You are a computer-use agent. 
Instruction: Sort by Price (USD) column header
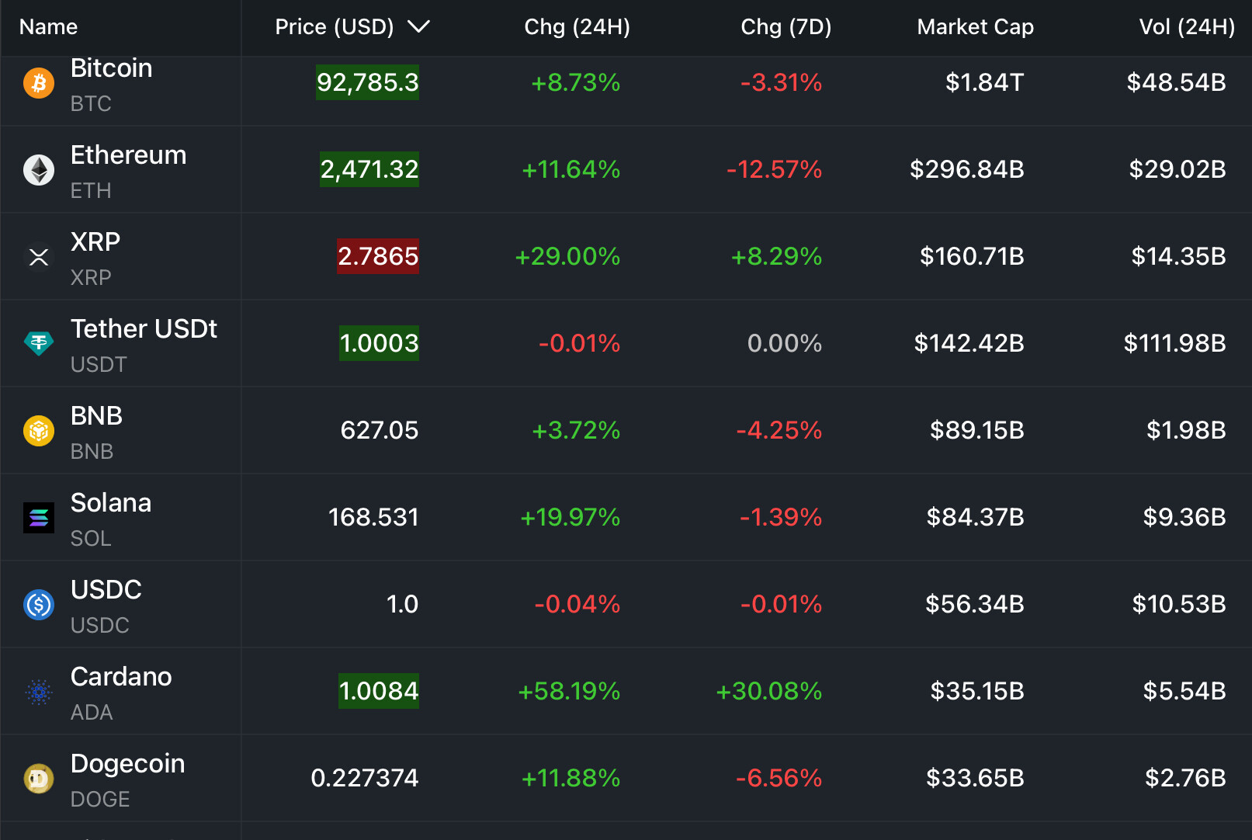click(x=335, y=27)
